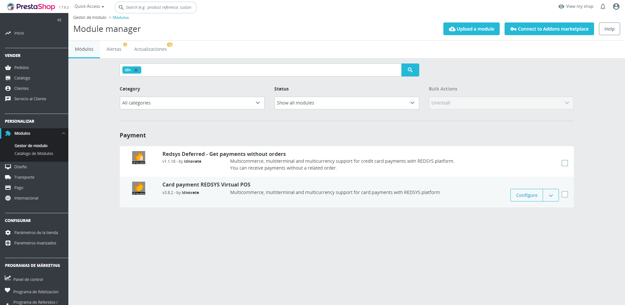Open the user account profile icon
The height and width of the screenshot is (305, 625).
(x=616, y=7)
